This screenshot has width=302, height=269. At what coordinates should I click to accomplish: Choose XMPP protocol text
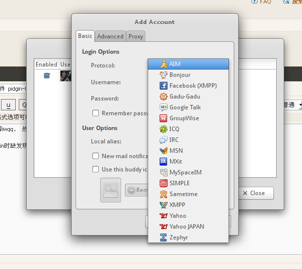pyautogui.click(x=177, y=205)
